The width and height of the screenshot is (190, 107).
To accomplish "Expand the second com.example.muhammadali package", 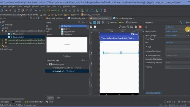I will pyautogui.click(x=2, y=40).
